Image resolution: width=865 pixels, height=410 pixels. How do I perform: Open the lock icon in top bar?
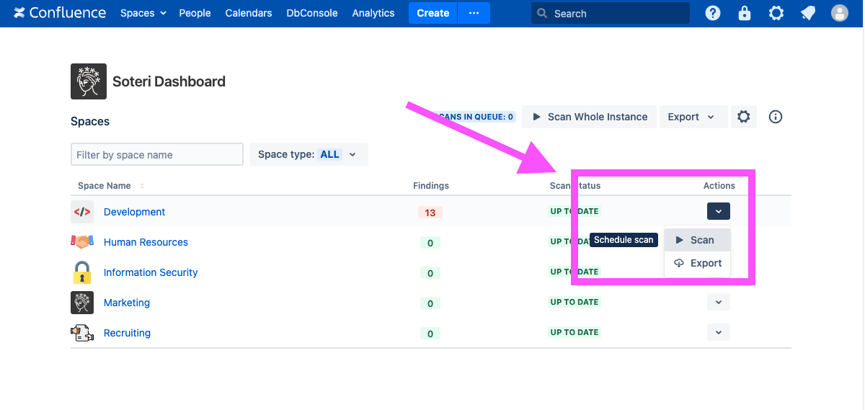(745, 13)
